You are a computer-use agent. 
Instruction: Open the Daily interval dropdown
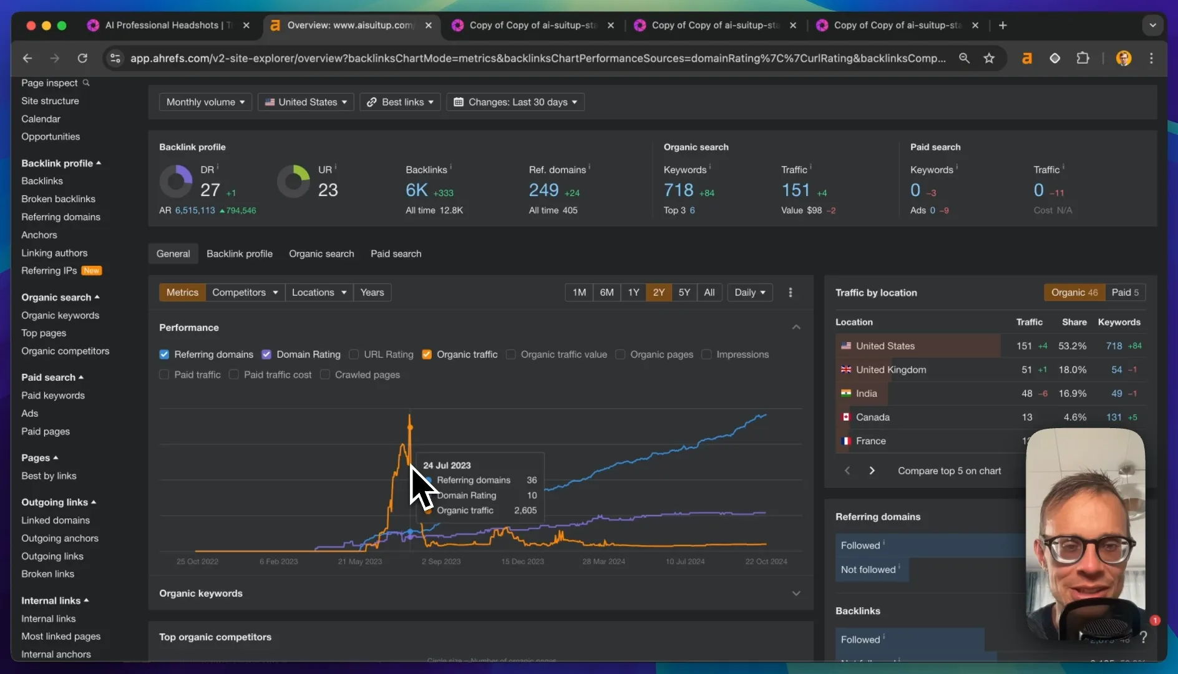[750, 292]
